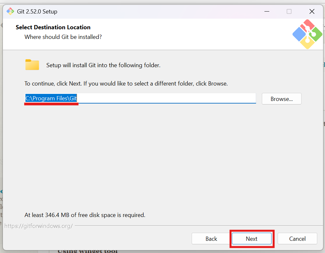325x253 pixels.
Task: Click the 'To continue, click Next' instruction text
Action: [126, 84]
